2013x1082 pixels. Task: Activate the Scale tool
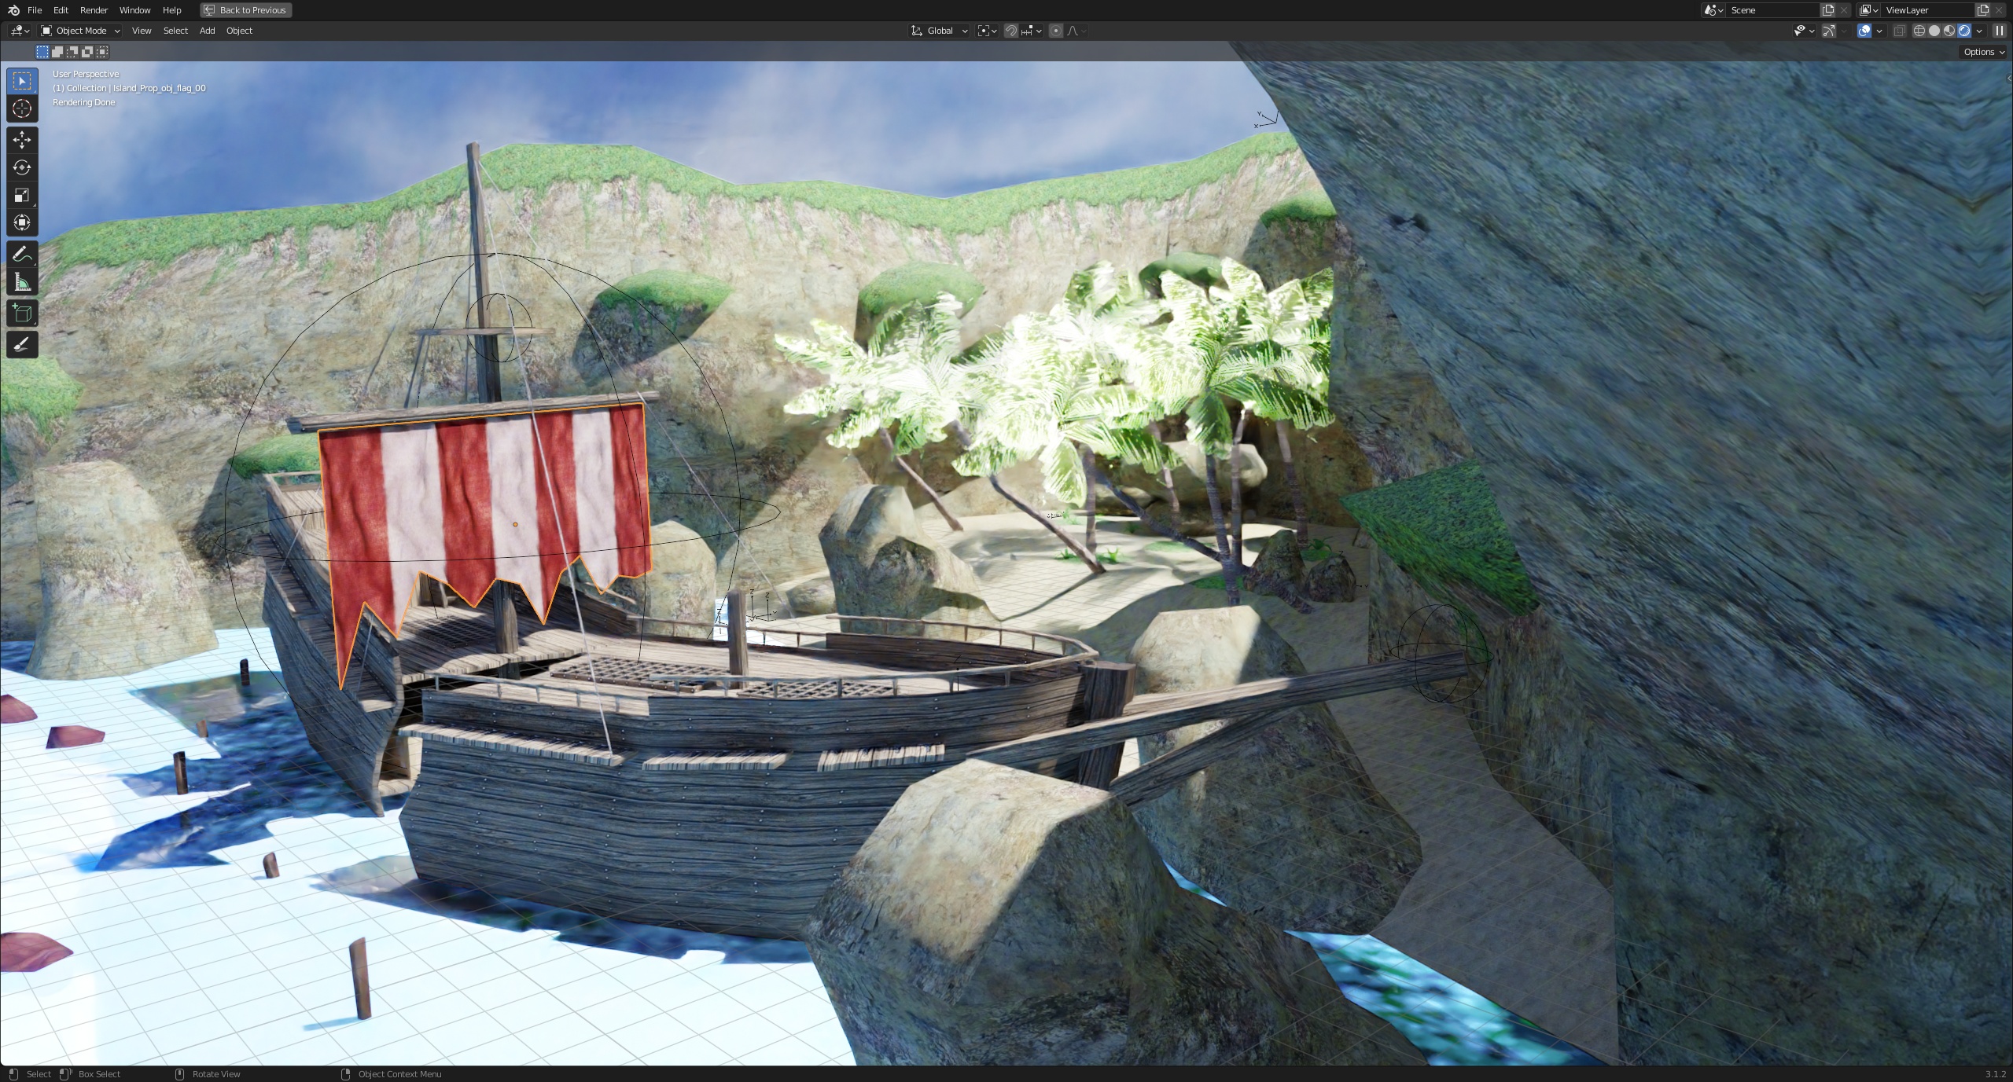[x=22, y=195]
